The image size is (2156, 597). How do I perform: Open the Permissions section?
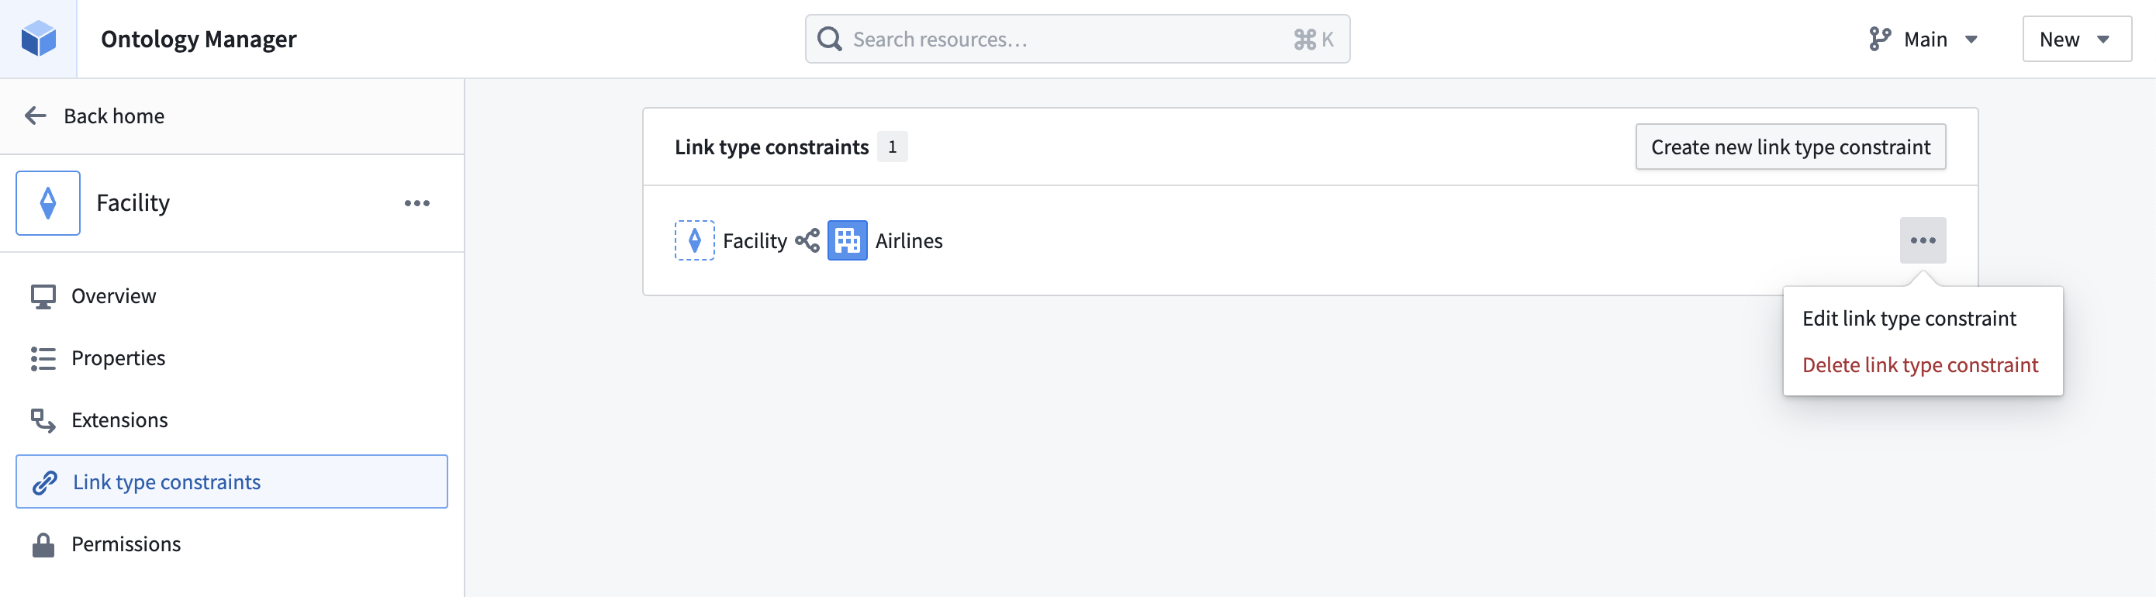232,544
